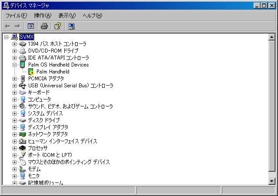Click the 1394 バス ホスト コントローラ icon
Viewport: 278px width, 196px height.
[23, 44]
